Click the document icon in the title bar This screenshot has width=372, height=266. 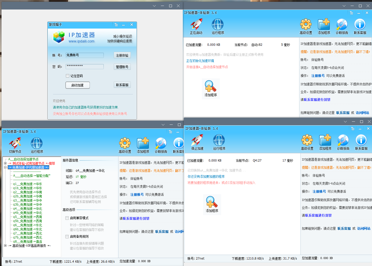[x=116, y=25]
